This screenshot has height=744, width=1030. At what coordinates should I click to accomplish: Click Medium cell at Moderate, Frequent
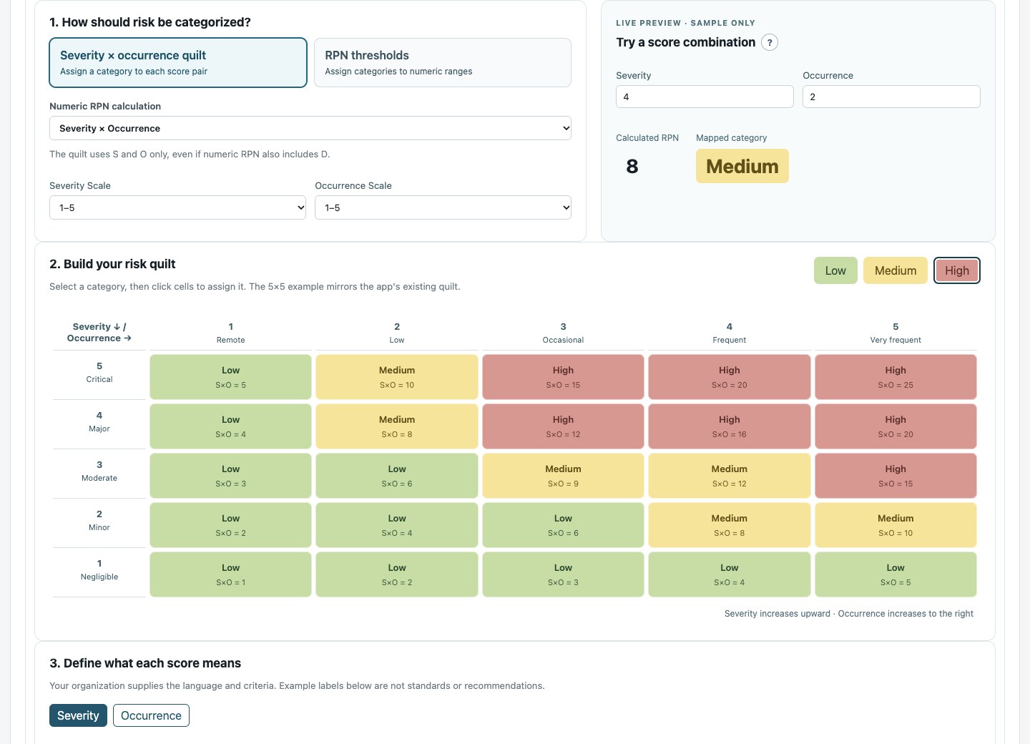(x=730, y=476)
